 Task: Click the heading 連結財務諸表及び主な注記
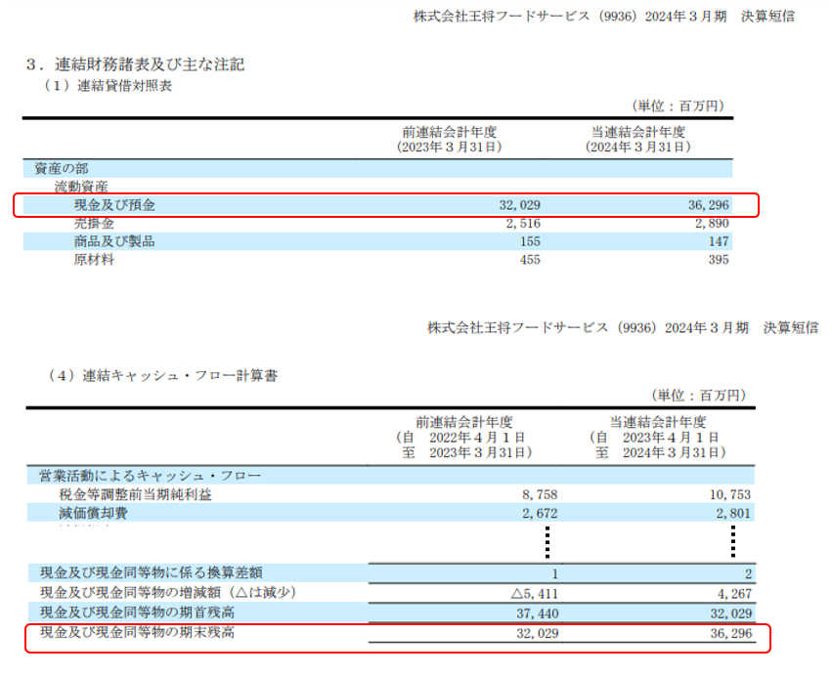pos(135,64)
